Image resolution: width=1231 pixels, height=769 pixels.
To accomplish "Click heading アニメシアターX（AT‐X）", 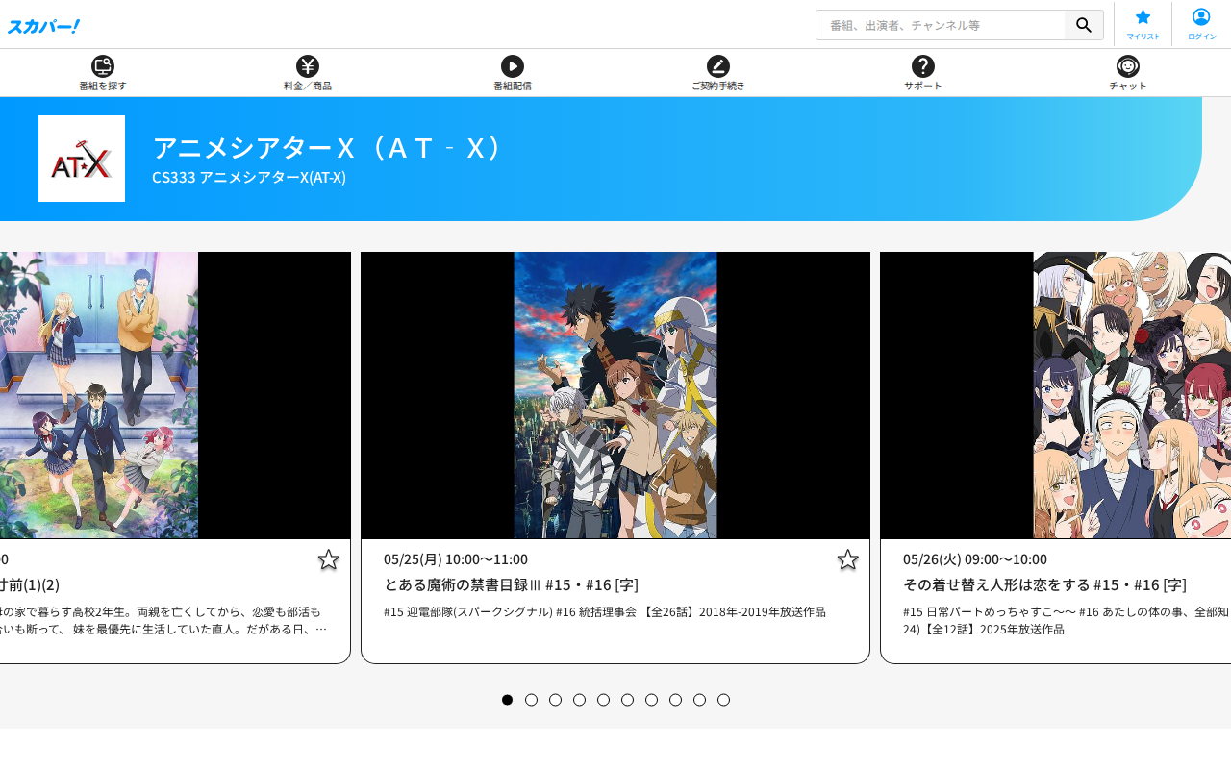I will click(x=328, y=147).
